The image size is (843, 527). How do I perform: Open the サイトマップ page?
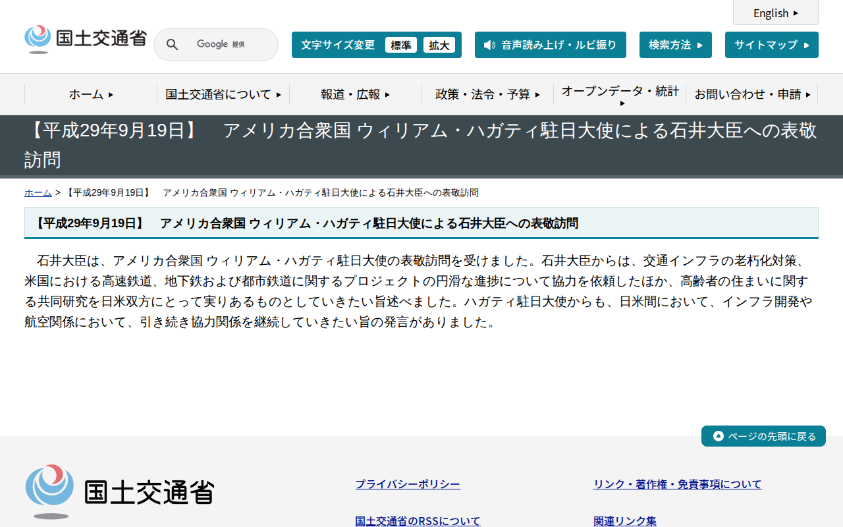tap(772, 45)
